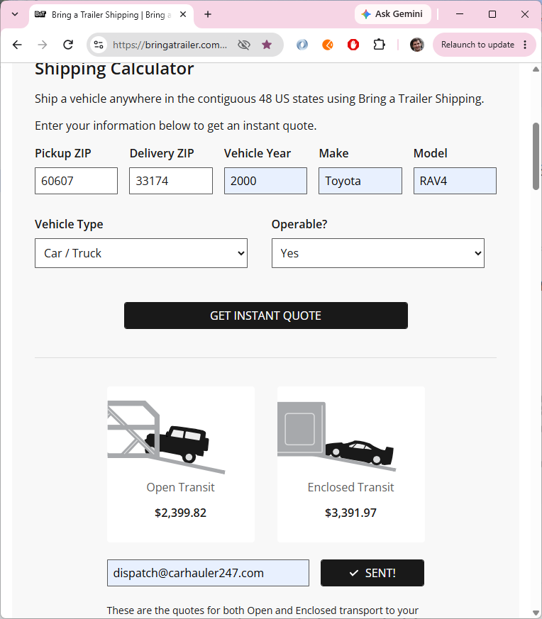
Task: Click the SENT! button
Action: [x=372, y=573]
